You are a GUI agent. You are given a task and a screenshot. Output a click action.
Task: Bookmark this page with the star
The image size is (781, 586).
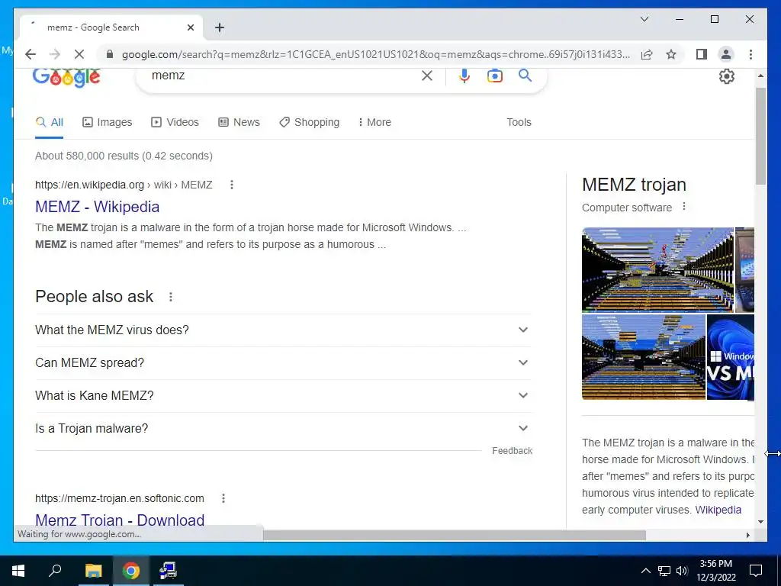point(671,54)
